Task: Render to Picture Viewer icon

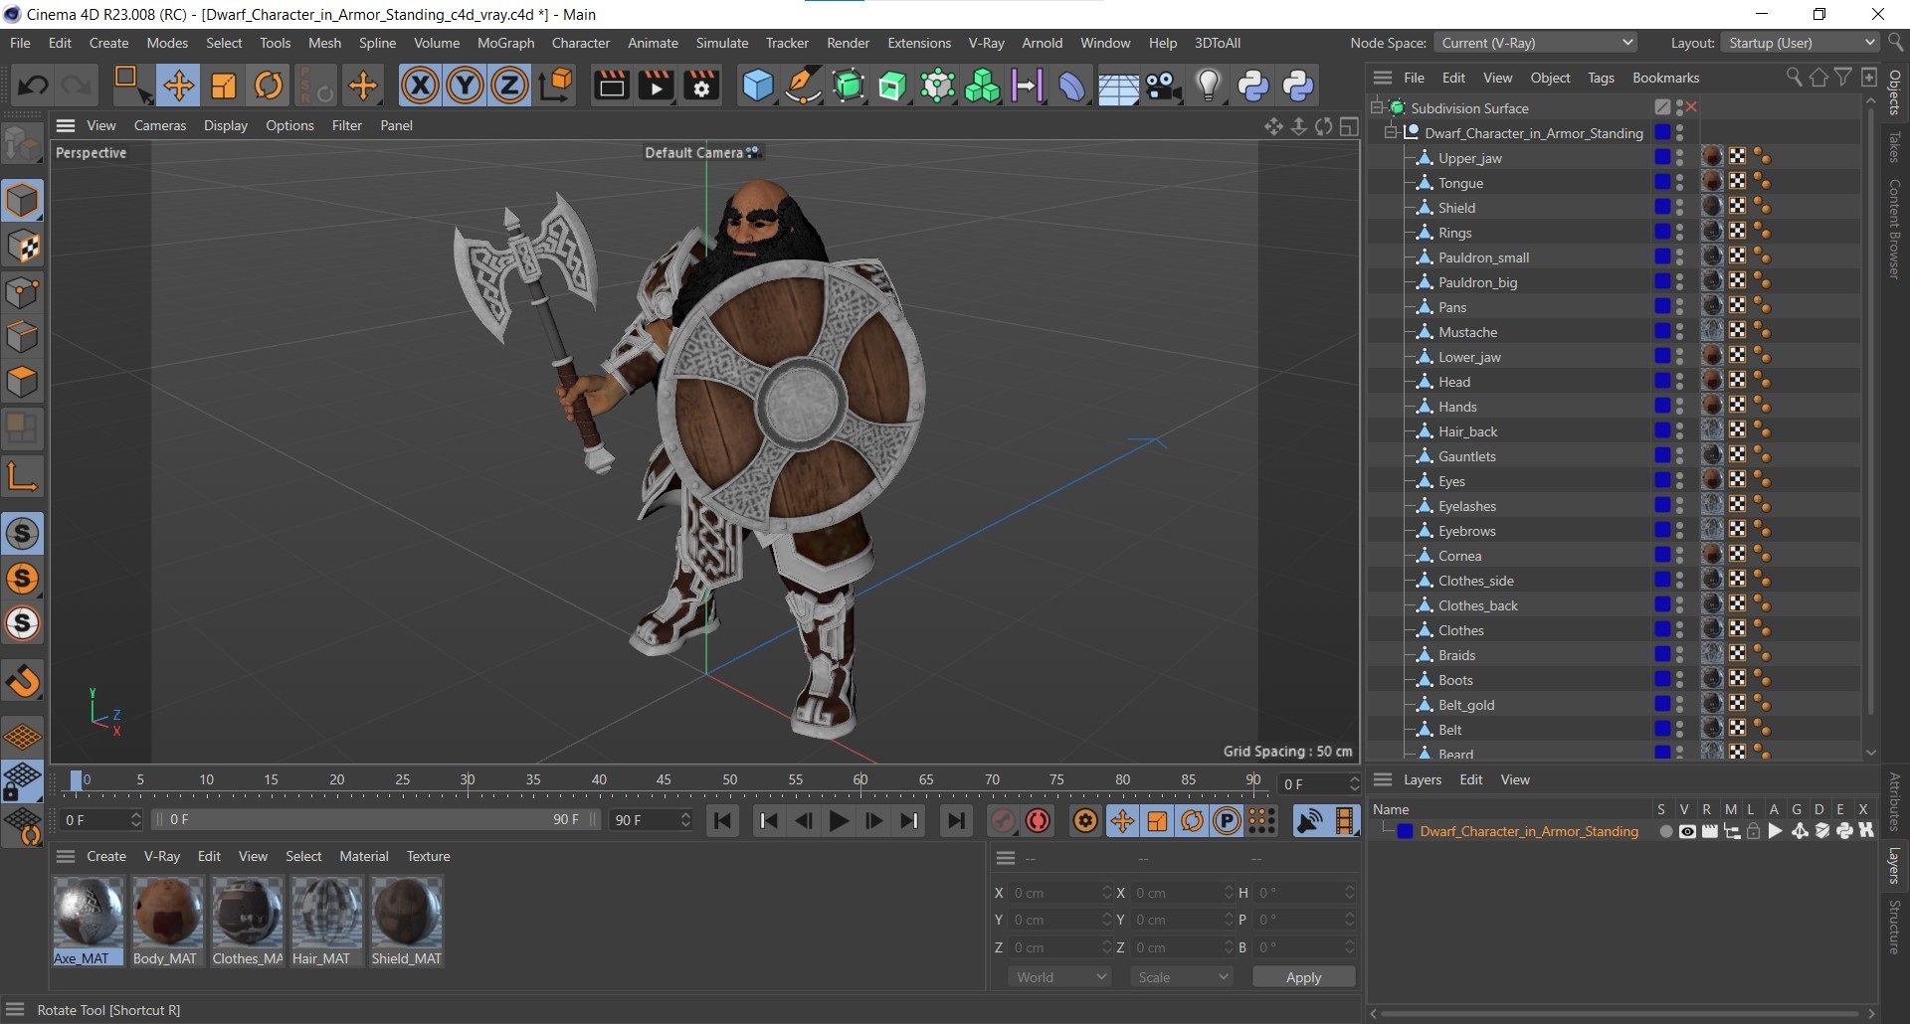Action: 657,85
